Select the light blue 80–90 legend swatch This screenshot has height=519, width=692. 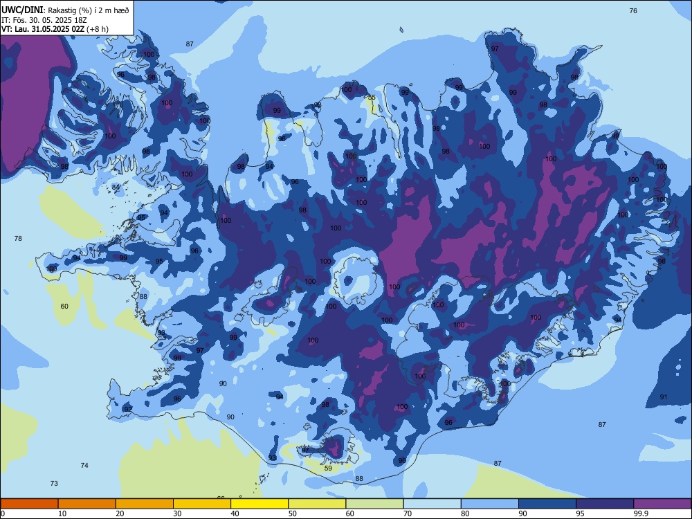point(490,504)
